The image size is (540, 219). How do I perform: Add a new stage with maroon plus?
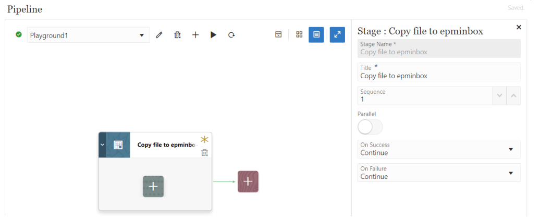click(248, 181)
